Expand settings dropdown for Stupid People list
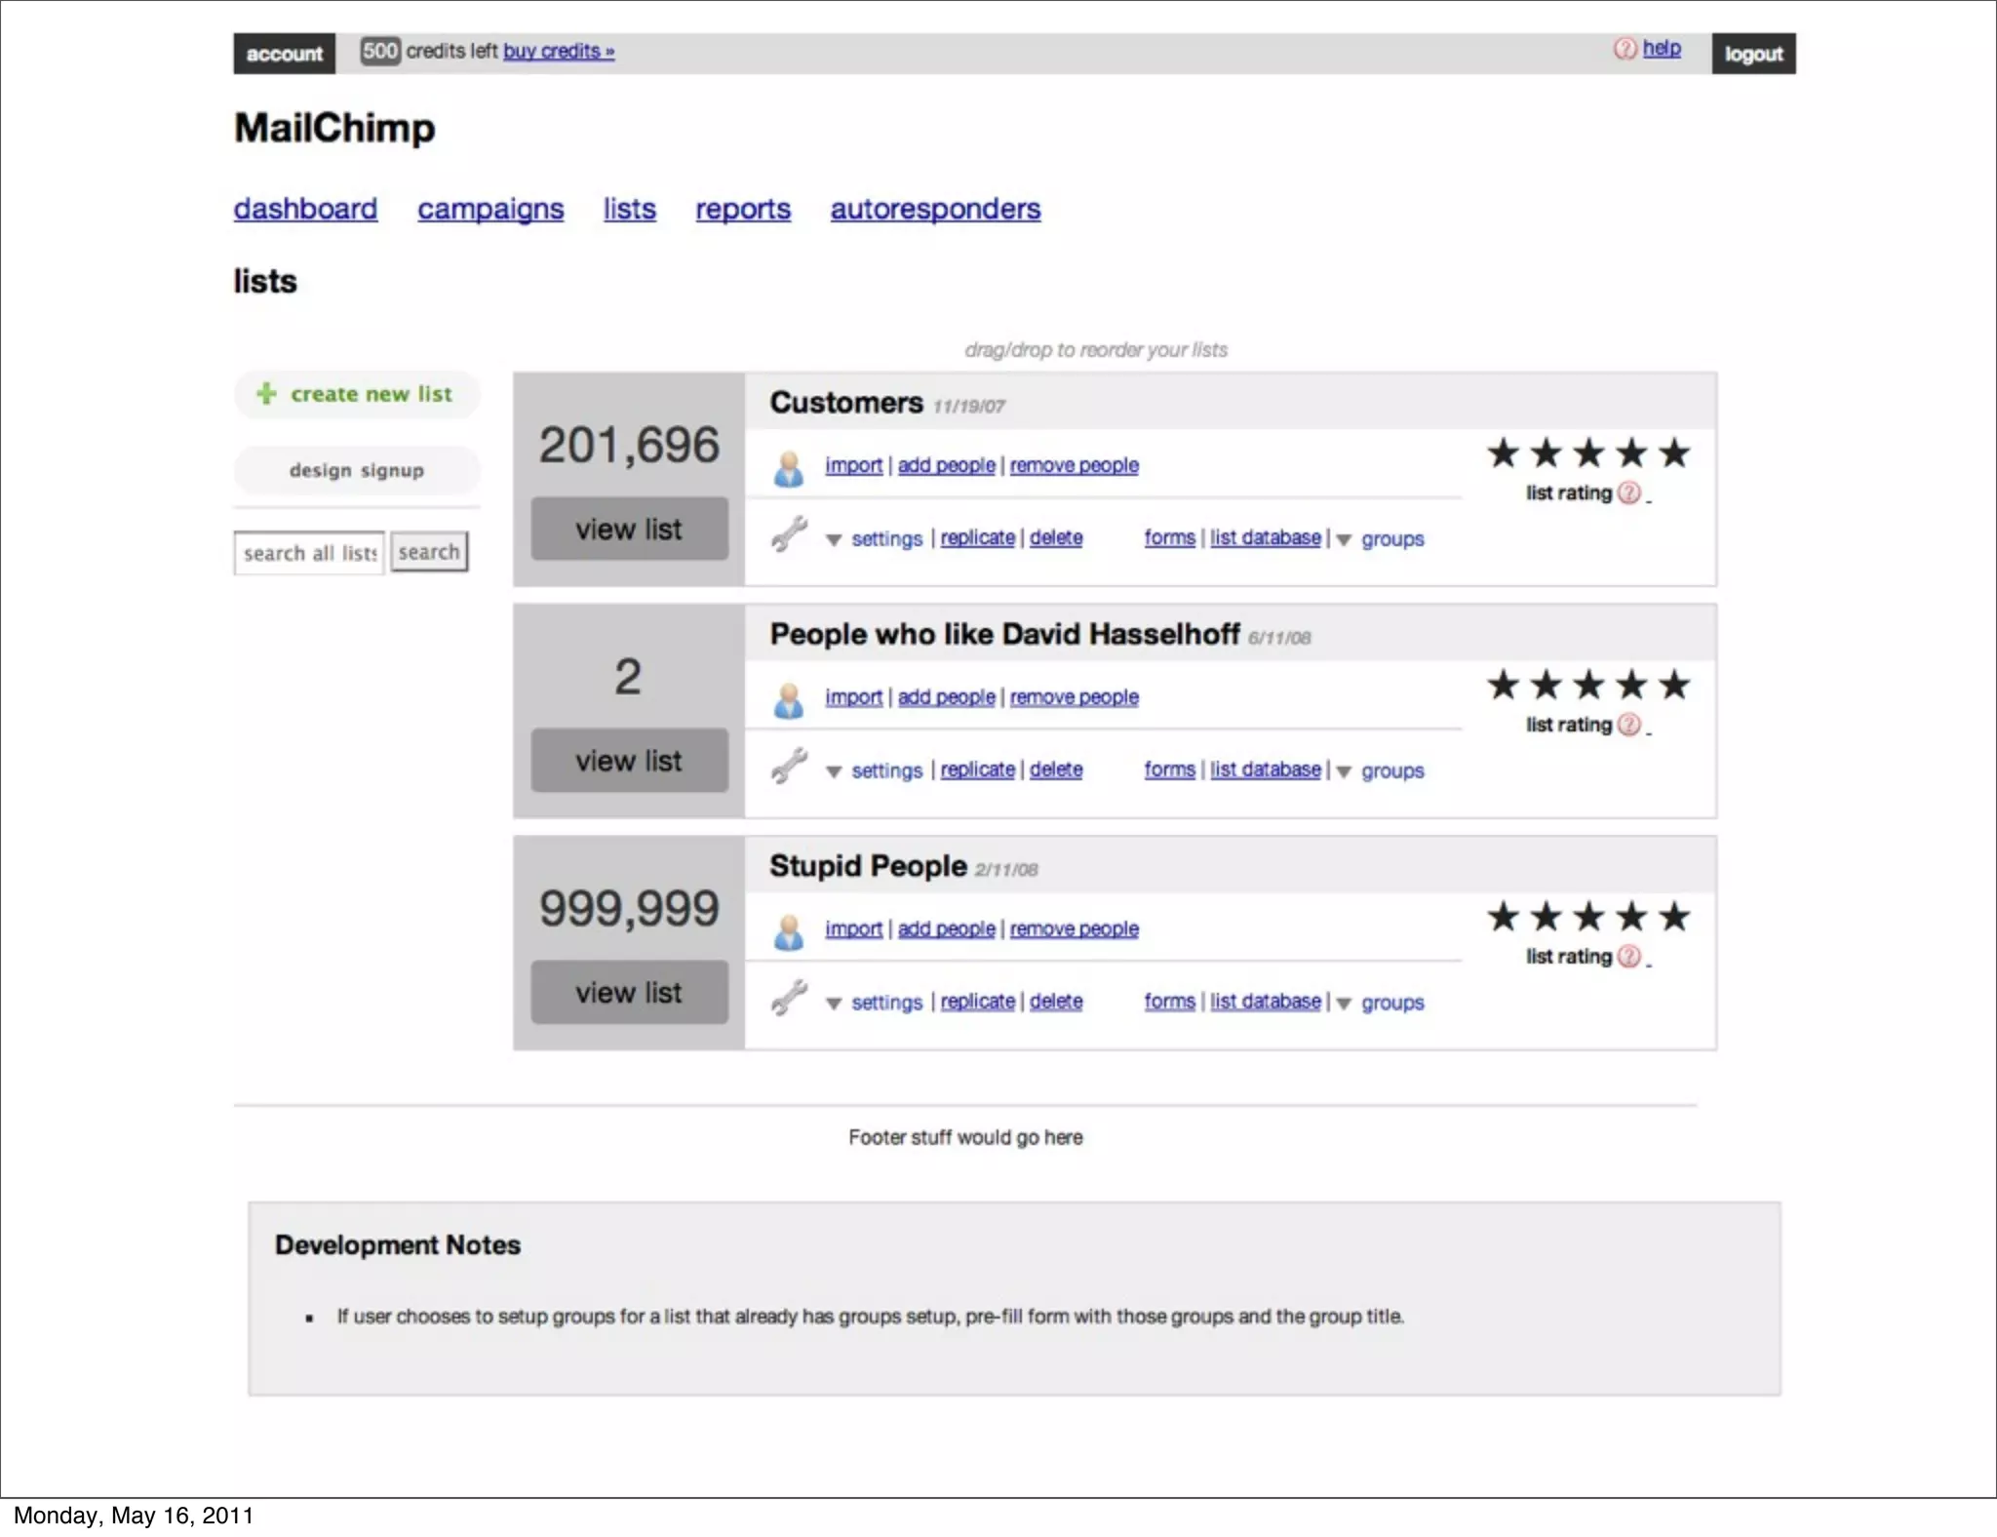1997x1537 pixels. pos(834,1003)
